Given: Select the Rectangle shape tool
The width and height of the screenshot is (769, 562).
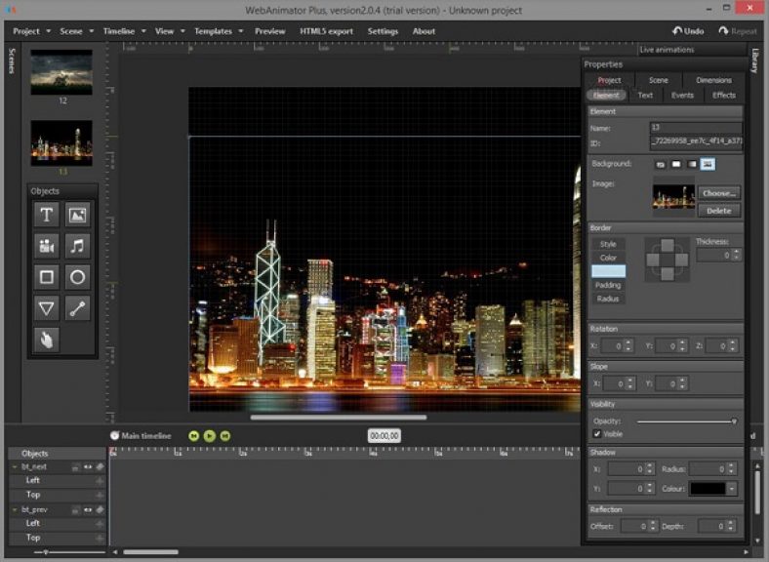Looking at the screenshot, I should [x=46, y=277].
